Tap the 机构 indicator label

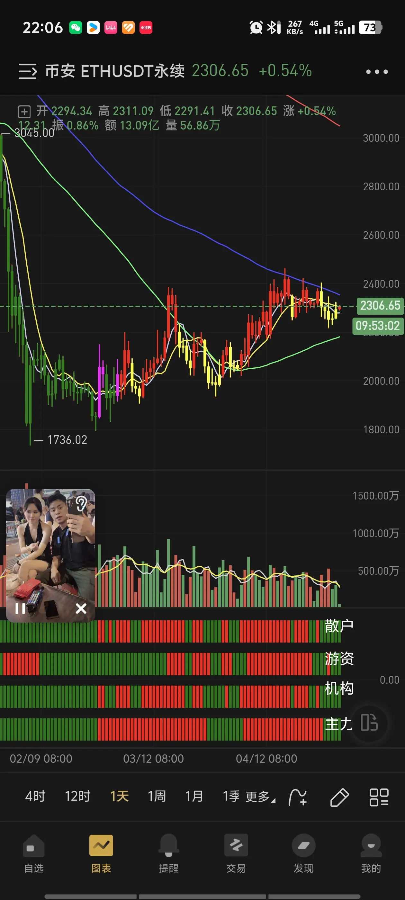coord(339,688)
